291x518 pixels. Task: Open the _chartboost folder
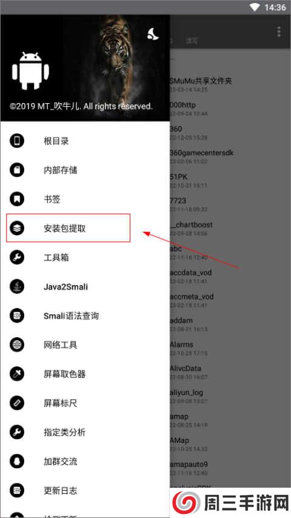click(x=230, y=228)
